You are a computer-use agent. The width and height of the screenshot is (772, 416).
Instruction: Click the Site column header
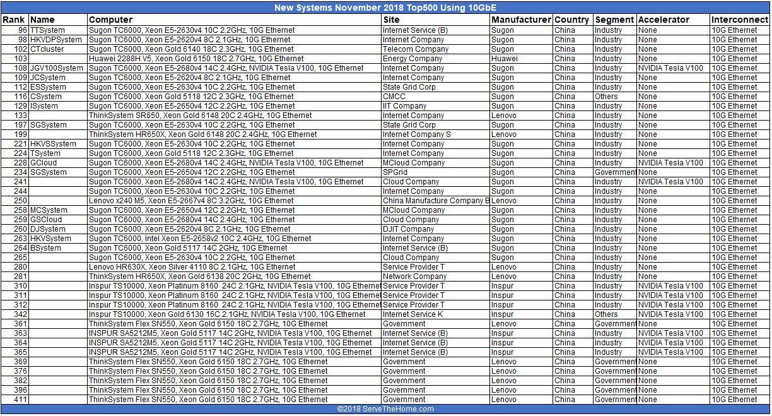pos(436,20)
